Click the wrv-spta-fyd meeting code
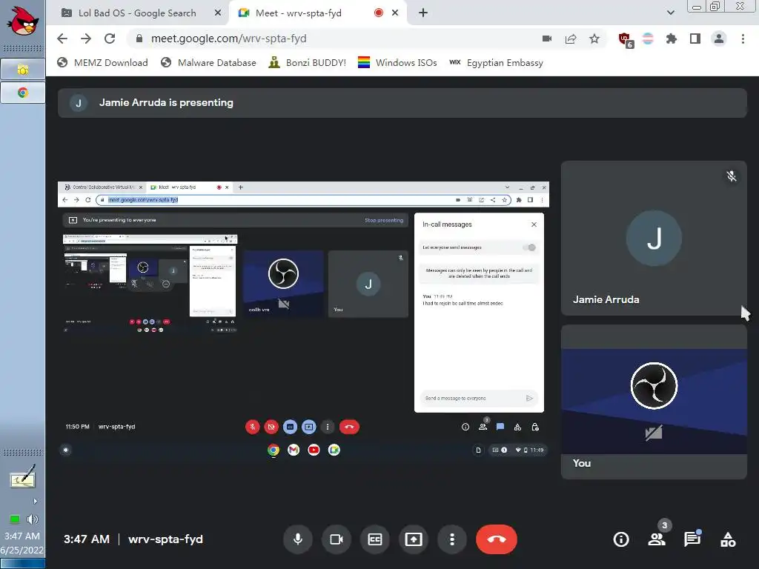759x569 pixels. 165,539
